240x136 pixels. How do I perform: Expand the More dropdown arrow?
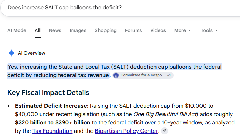(189, 31)
